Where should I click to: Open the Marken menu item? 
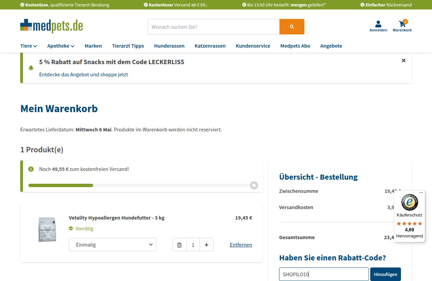coord(93,46)
